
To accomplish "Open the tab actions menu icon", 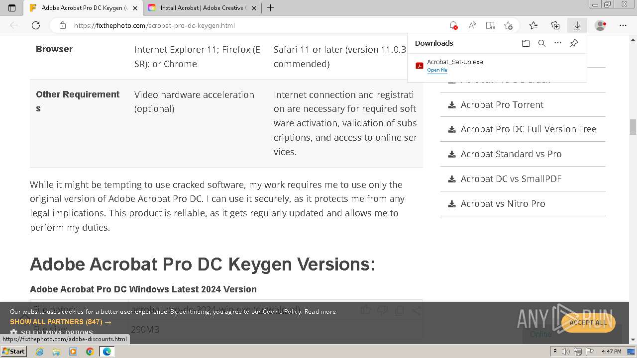I will pos(12,8).
